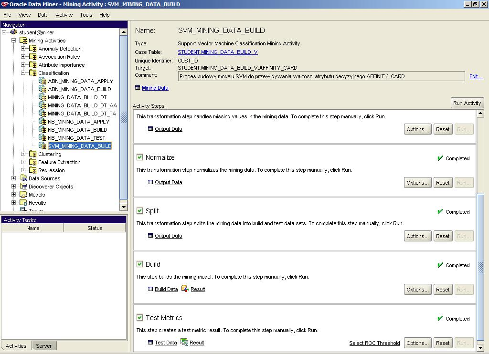Click the student@miner connection icon

[14, 32]
